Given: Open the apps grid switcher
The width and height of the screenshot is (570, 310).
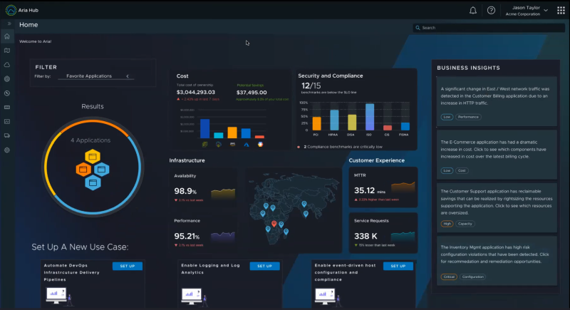Looking at the screenshot, I should 561,11.
